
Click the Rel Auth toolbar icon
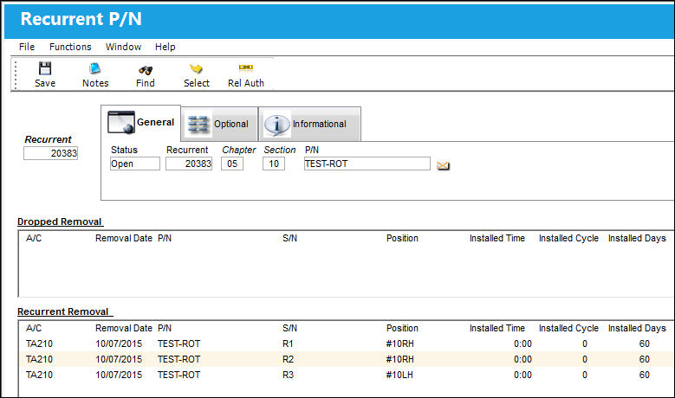pyautogui.click(x=246, y=67)
